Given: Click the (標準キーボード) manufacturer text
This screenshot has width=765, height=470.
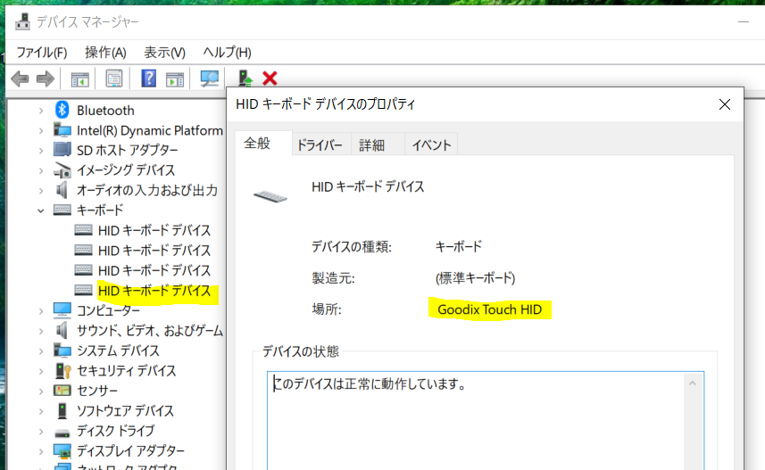Looking at the screenshot, I should point(475,278).
